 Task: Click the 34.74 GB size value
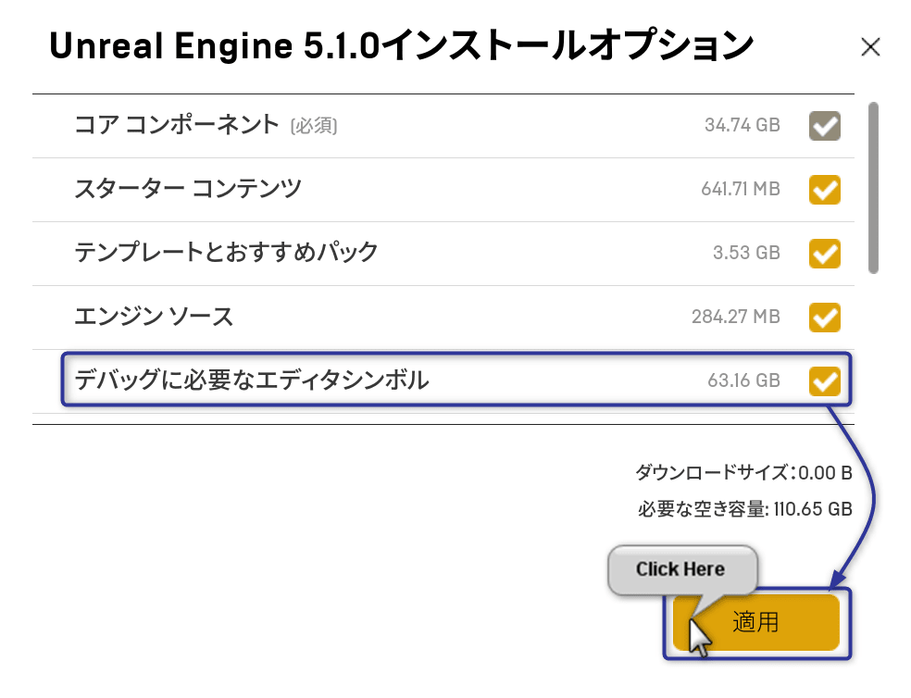[742, 125]
